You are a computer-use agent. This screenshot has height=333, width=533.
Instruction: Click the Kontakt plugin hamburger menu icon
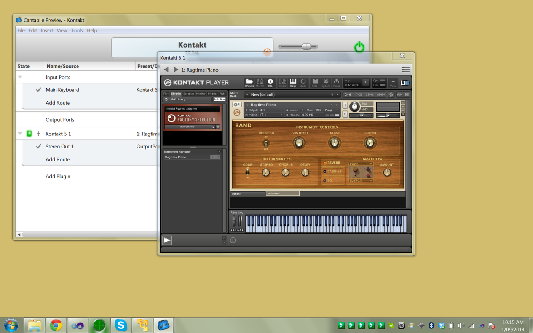pyautogui.click(x=406, y=70)
